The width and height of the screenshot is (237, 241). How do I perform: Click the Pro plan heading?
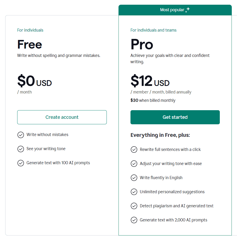point(142,44)
